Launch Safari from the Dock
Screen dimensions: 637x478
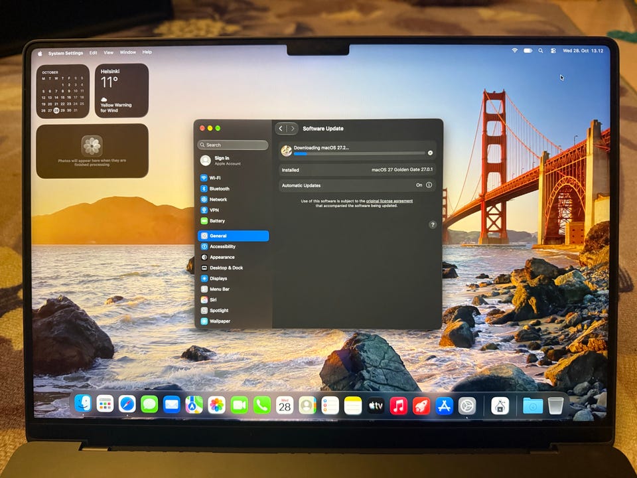click(127, 404)
